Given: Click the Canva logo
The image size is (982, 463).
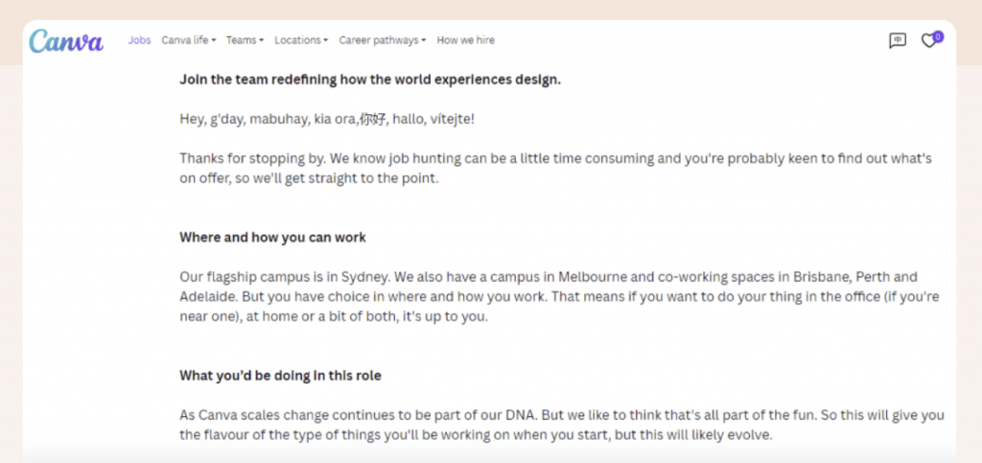Looking at the screenshot, I should pos(65,41).
